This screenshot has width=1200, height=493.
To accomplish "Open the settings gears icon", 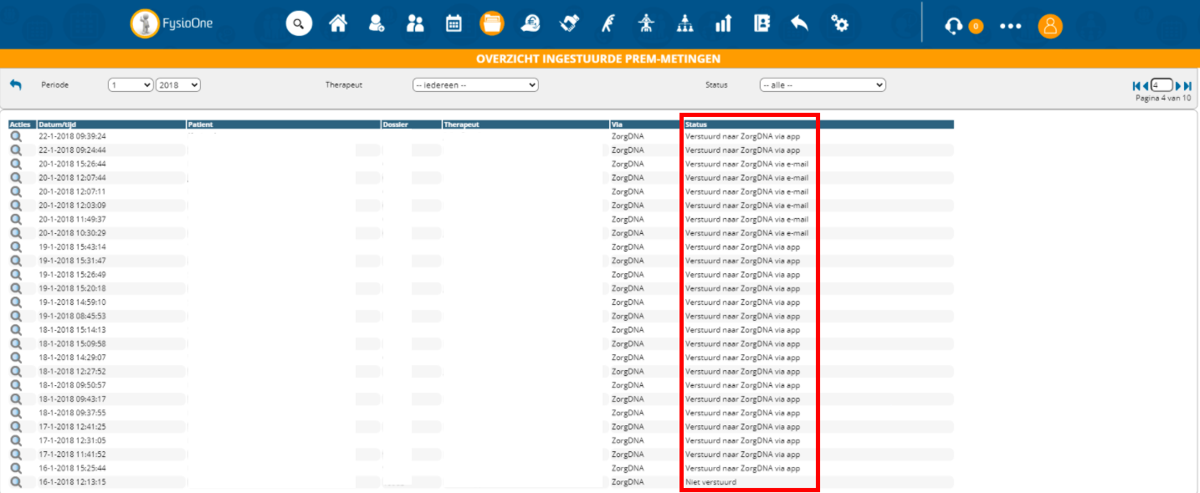I will pyautogui.click(x=839, y=23).
